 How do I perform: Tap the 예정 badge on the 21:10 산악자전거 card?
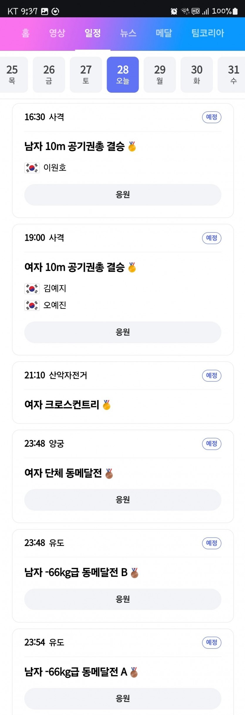(212, 375)
